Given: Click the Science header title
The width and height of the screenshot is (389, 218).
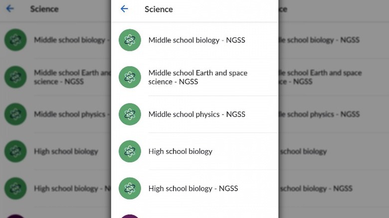Looking at the screenshot, I should point(159,9).
